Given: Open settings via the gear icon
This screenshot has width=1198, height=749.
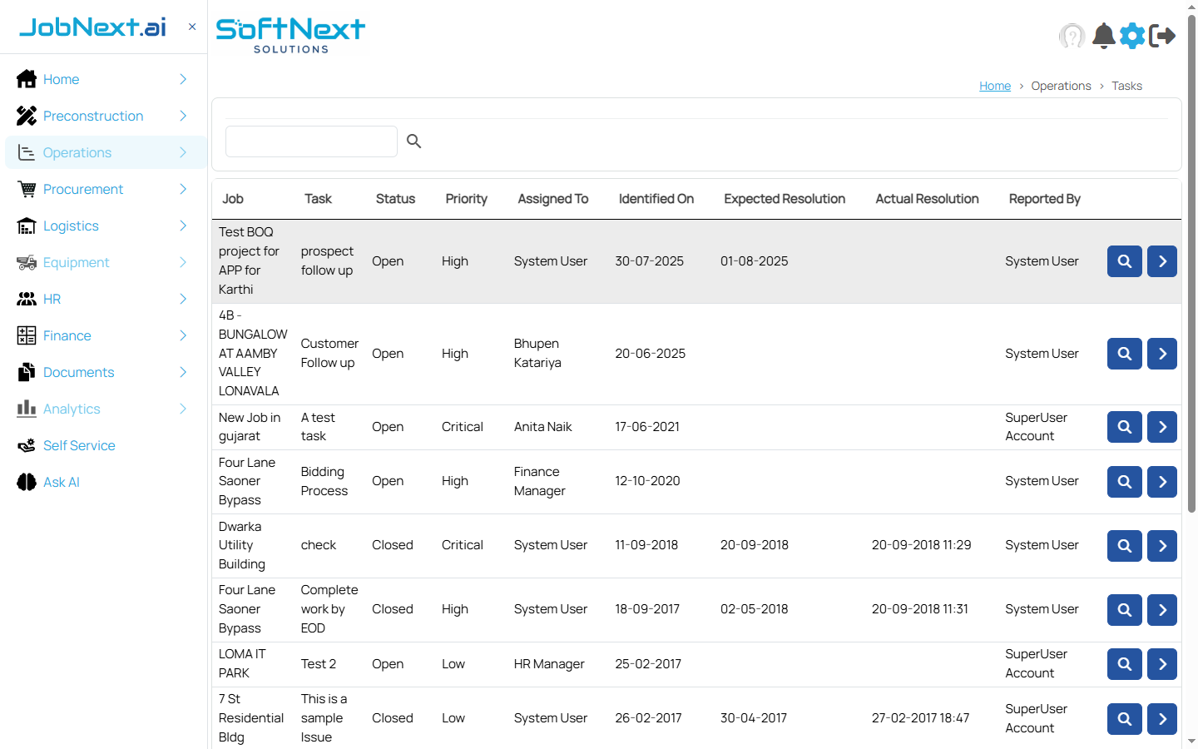Looking at the screenshot, I should [x=1132, y=36].
